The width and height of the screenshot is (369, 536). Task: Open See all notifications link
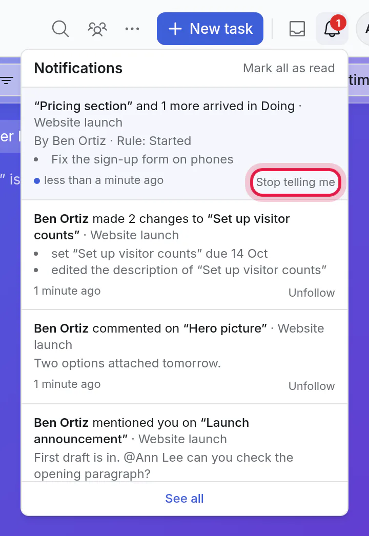click(x=184, y=499)
